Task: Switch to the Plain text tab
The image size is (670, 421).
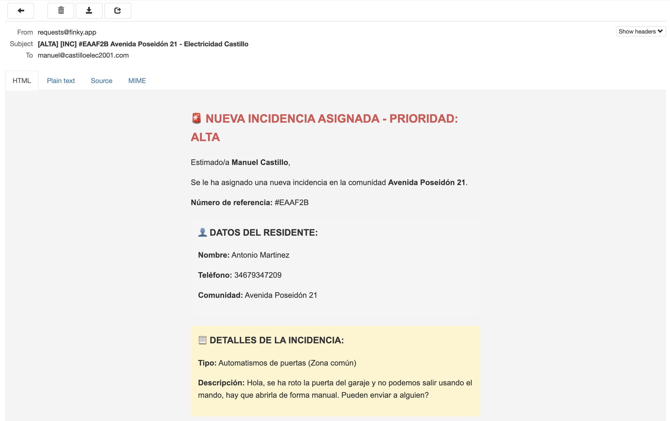Action: click(x=61, y=81)
